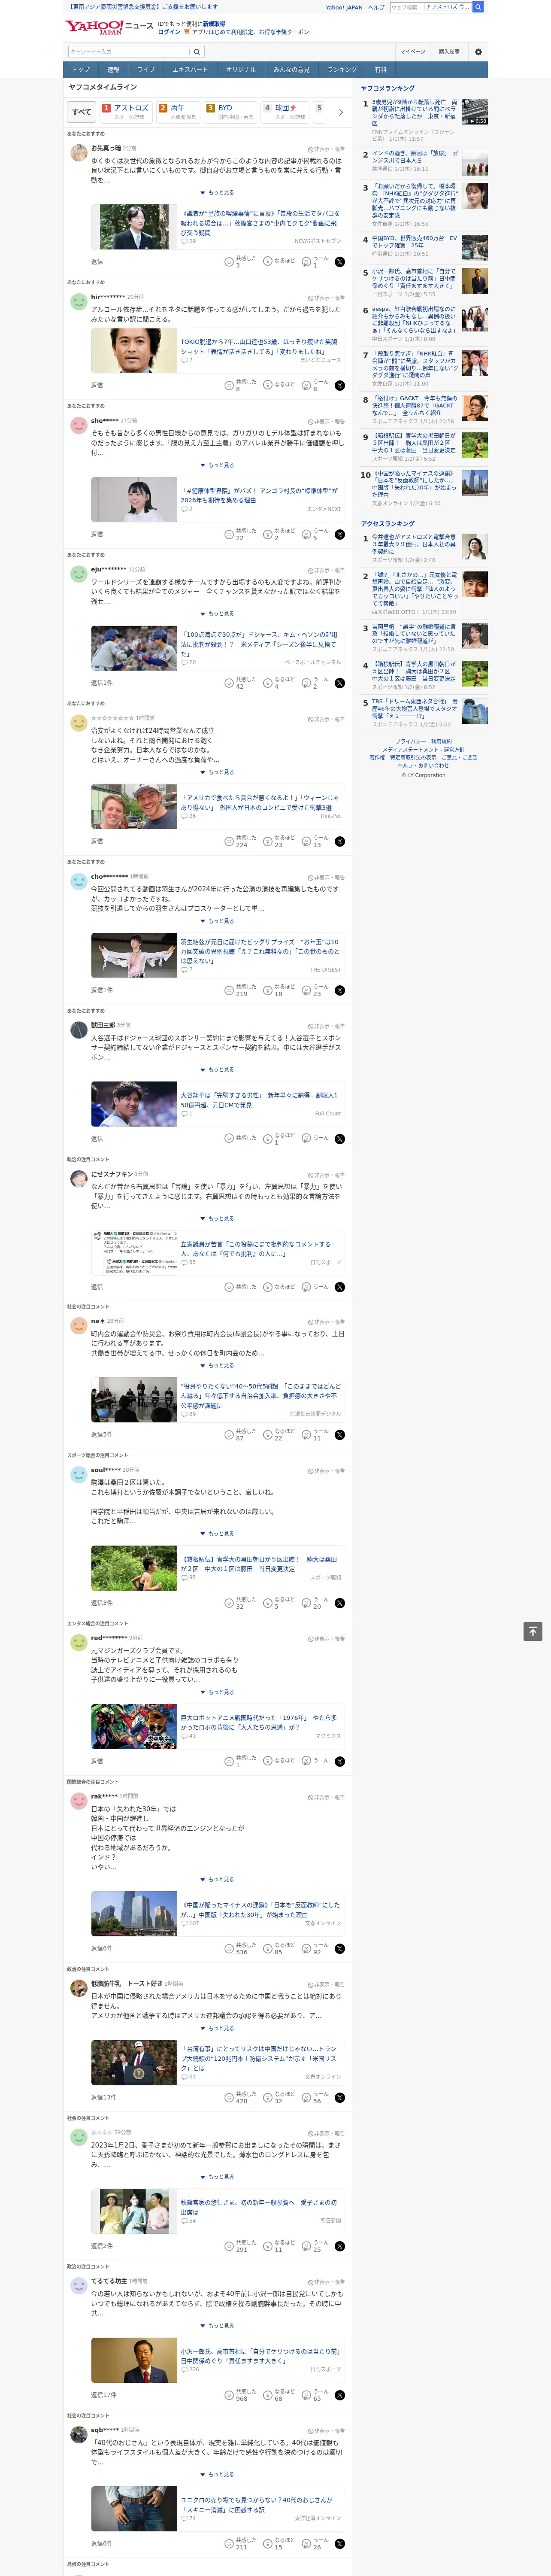Expand もっと見る on cho******** comment
Viewport: 551px width, 2576px height.
217,921
